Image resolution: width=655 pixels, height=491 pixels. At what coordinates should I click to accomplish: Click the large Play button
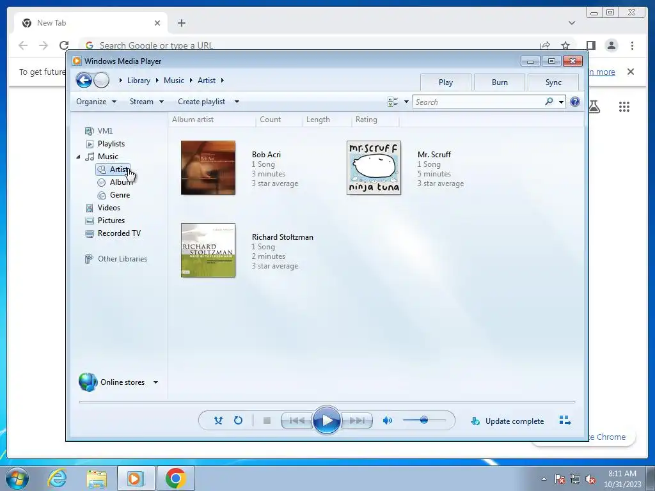326,421
